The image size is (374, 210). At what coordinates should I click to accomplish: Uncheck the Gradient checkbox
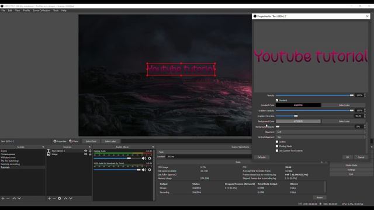[x=277, y=100]
